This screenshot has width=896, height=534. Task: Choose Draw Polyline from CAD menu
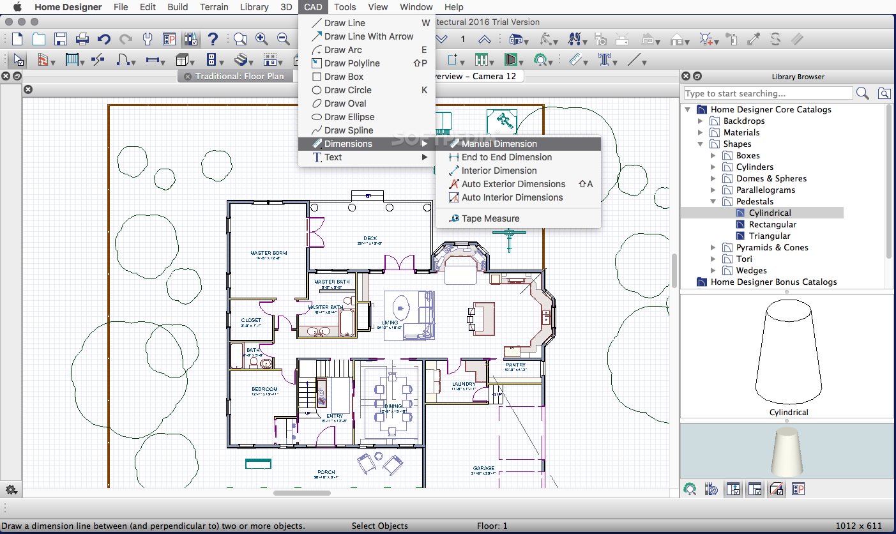pos(367,63)
